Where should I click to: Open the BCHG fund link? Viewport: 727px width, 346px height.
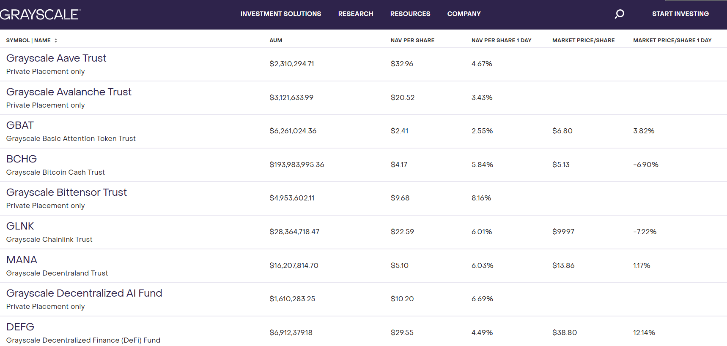pyautogui.click(x=22, y=159)
